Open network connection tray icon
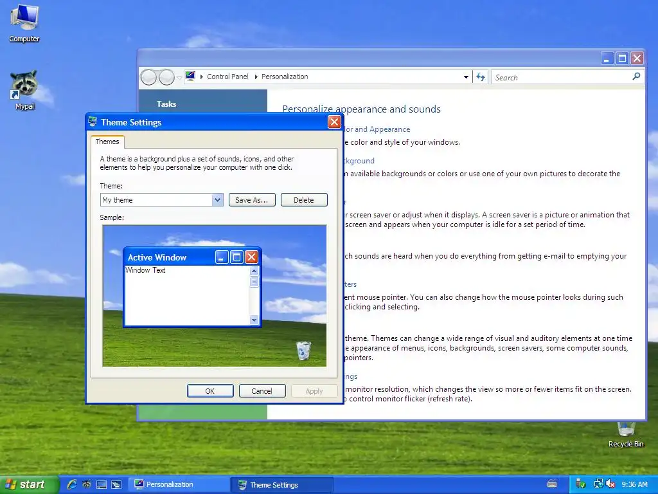The image size is (658, 494). click(x=598, y=484)
